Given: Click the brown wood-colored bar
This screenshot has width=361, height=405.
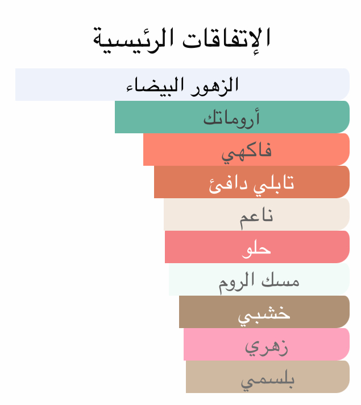Looking at the screenshot, I should pyautogui.click(x=264, y=312).
